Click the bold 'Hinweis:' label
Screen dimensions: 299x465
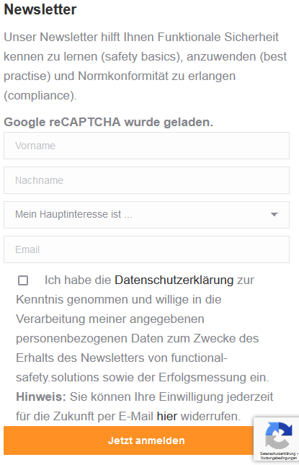[41, 397]
